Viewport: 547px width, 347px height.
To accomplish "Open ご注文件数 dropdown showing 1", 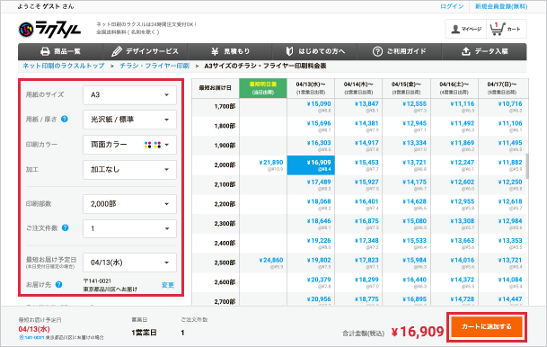I will pyautogui.click(x=129, y=228).
